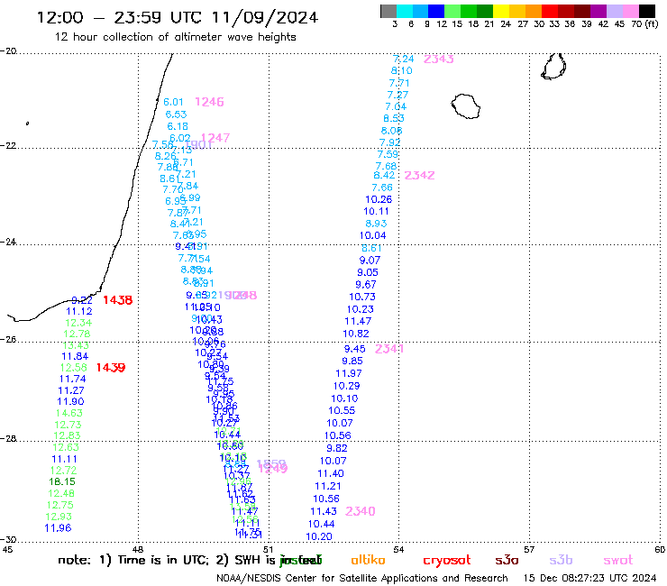
Task: Click the 'altika' satellite legend label
Action: coord(368,560)
